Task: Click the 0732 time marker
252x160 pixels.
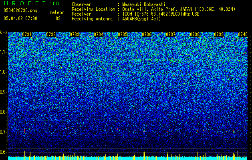Action: point(51,34)
